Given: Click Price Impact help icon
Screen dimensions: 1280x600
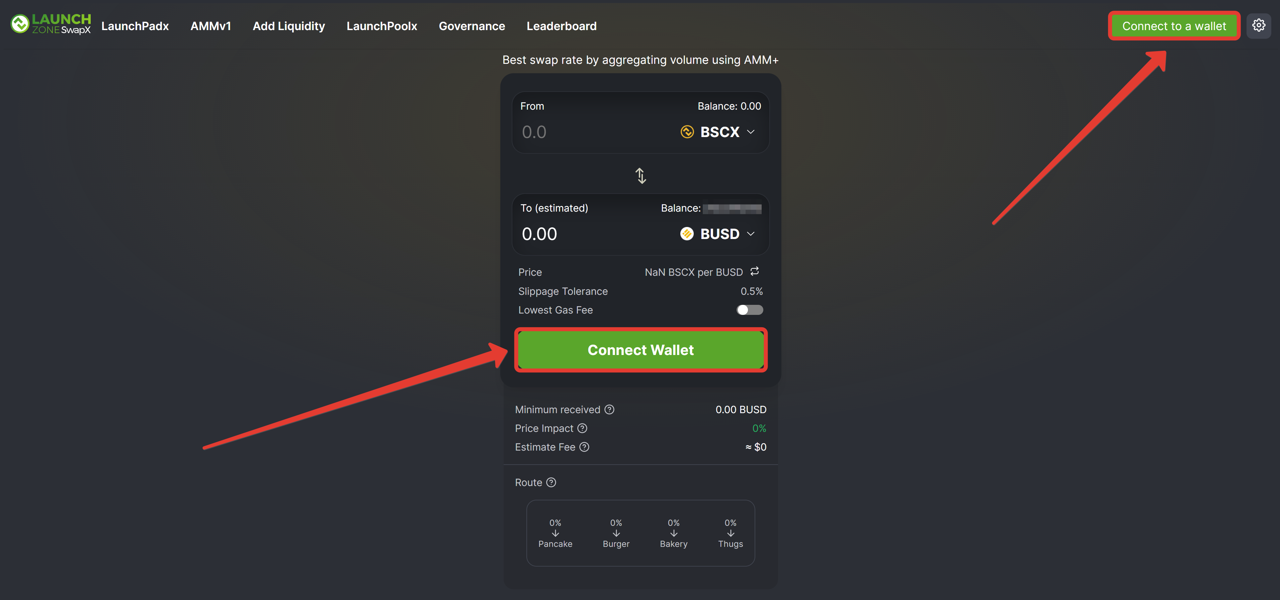Looking at the screenshot, I should tap(582, 428).
